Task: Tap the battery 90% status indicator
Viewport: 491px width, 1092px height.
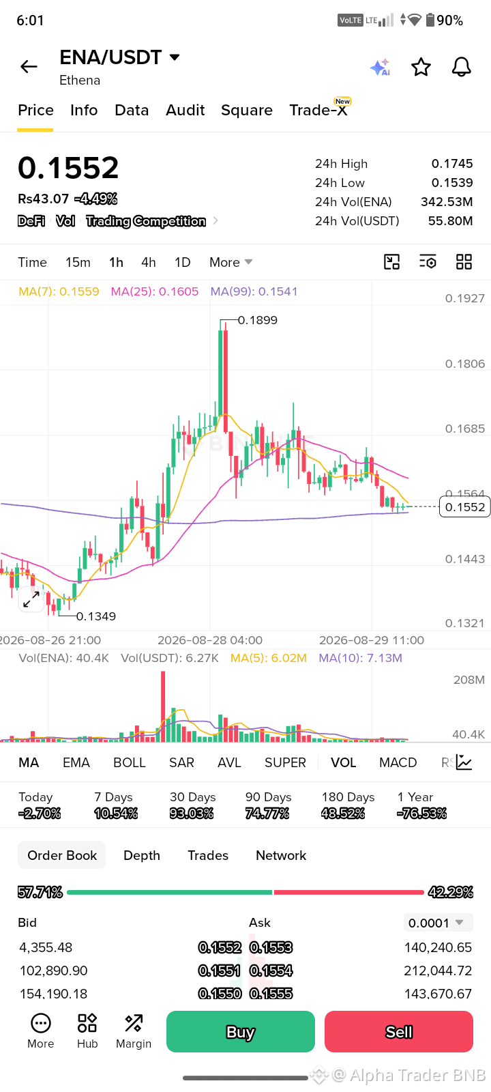Action: [x=445, y=20]
